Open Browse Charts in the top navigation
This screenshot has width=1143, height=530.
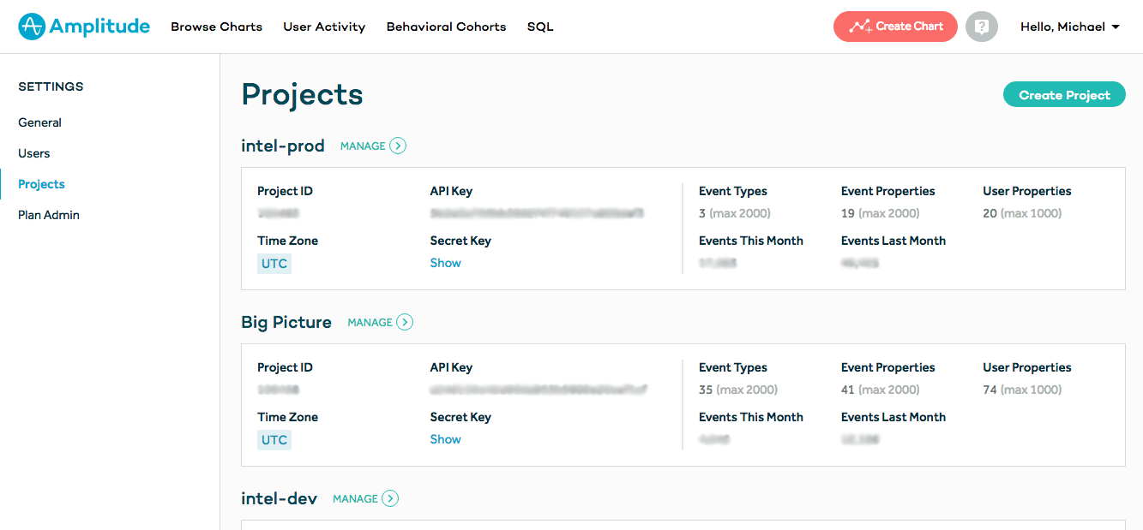pyautogui.click(x=216, y=27)
